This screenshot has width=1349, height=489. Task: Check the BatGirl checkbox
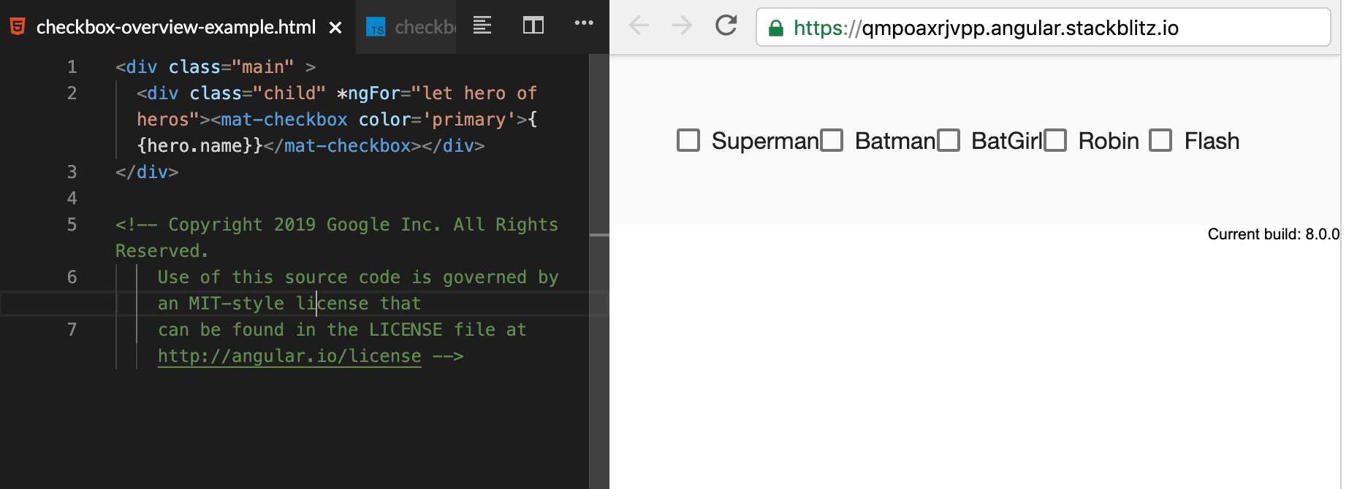point(949,140)
